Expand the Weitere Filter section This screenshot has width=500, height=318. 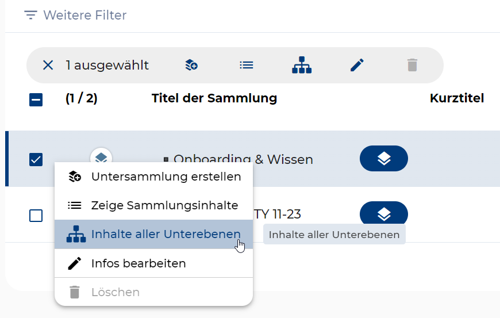coord(75,15)
